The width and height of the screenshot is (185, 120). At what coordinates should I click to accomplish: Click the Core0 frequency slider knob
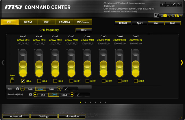coord(23,64)
